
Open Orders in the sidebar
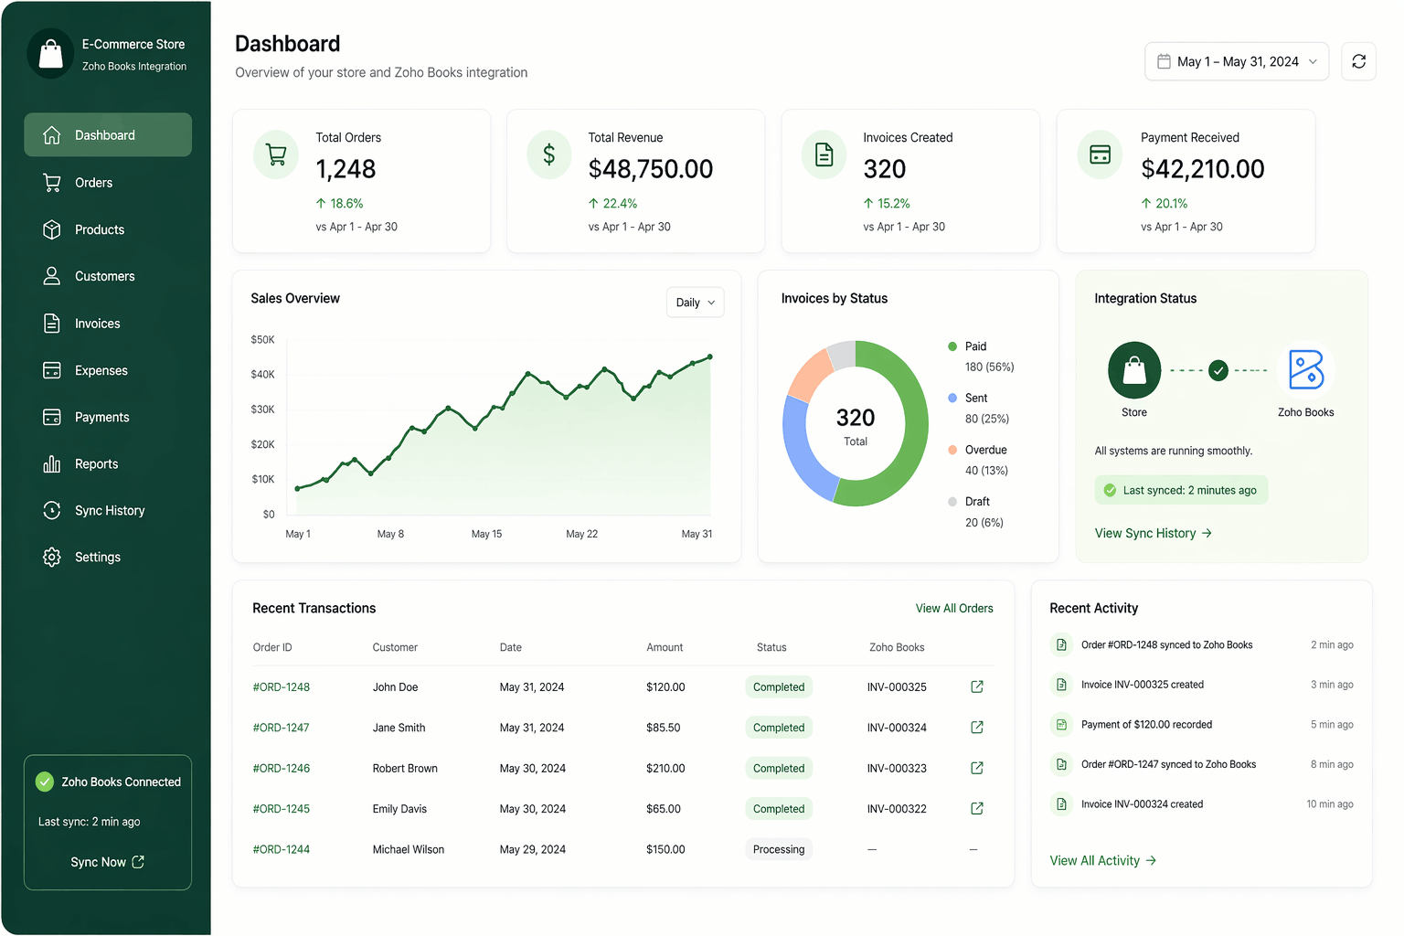pos(108,183)
